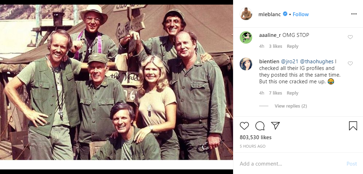The width and height of the screenshot is (363, 174).
Task: View the 803,530 likes list
Action: 255,137
